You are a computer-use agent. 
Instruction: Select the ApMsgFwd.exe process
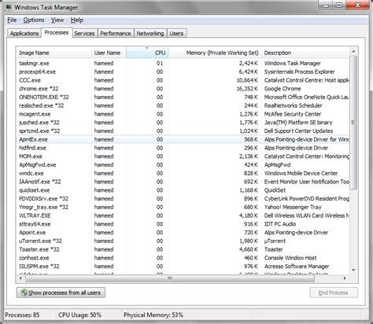click(183, 164)
